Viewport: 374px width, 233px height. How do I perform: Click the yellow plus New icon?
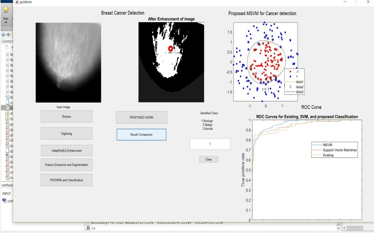tap(6, 9)
